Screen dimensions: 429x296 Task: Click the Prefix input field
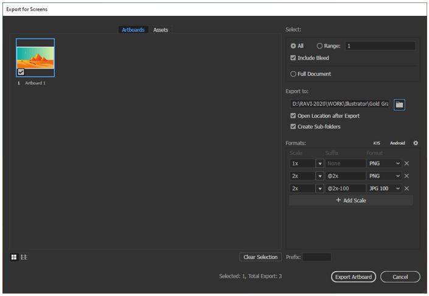coord(317,257)
